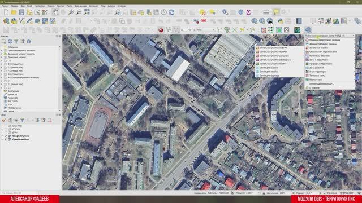Click the dark green map plugin icon
362x203 pixels.
point(298,30)
